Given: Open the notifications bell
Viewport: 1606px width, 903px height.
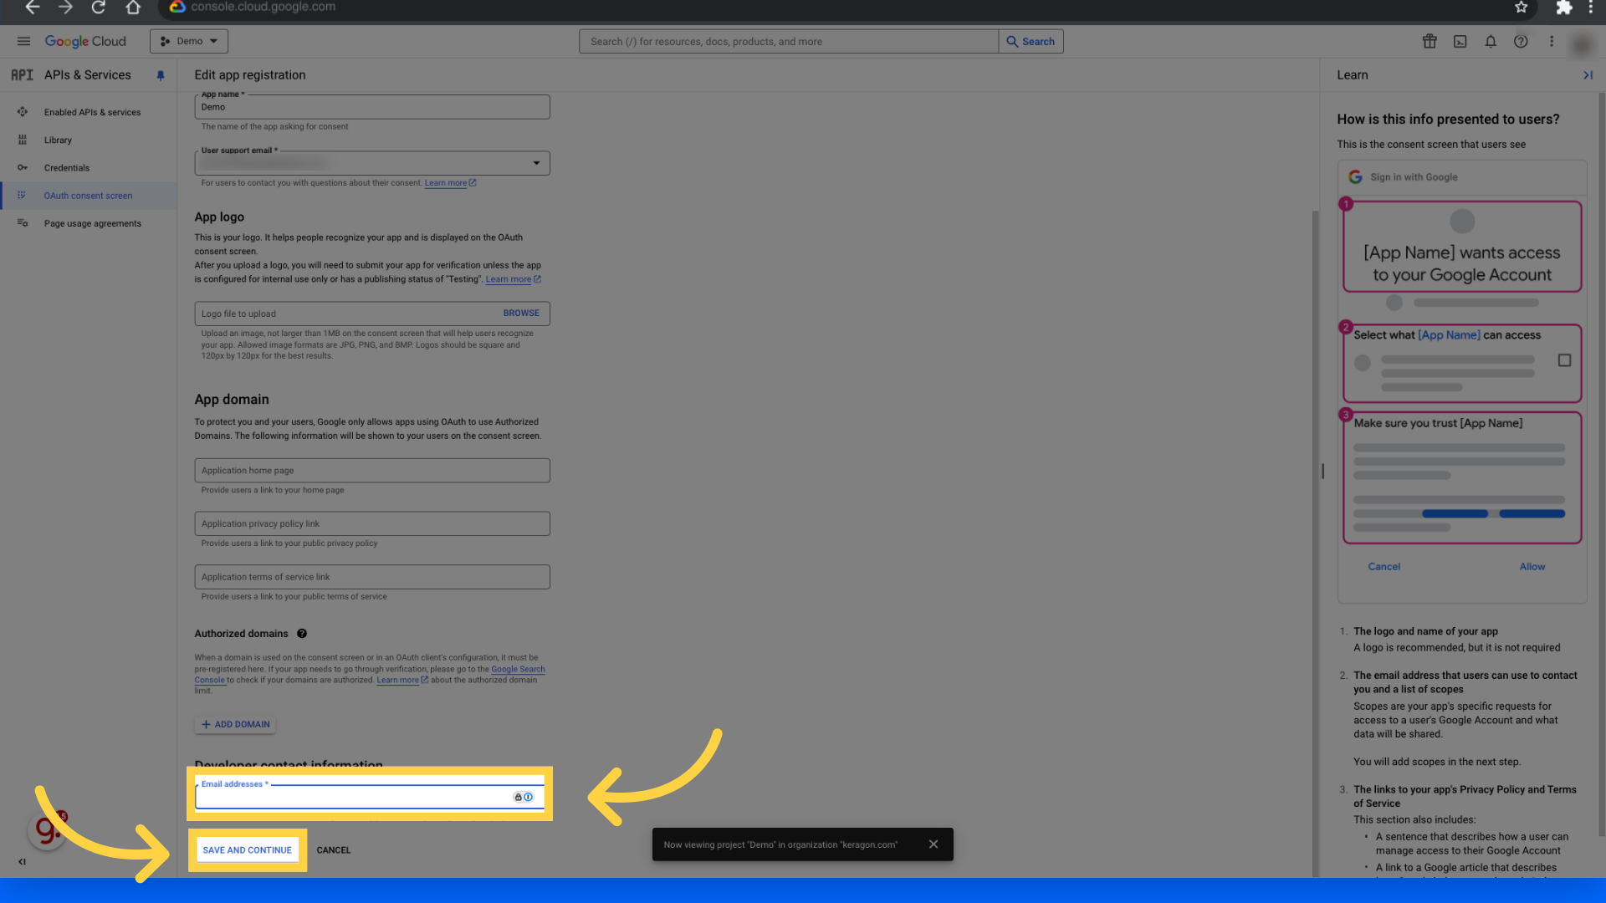Looking at the screenshot, I should (x=1491, y=41).
